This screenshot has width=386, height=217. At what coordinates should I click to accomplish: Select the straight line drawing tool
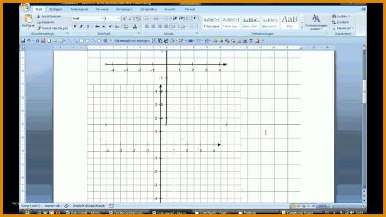click(70, 41)
